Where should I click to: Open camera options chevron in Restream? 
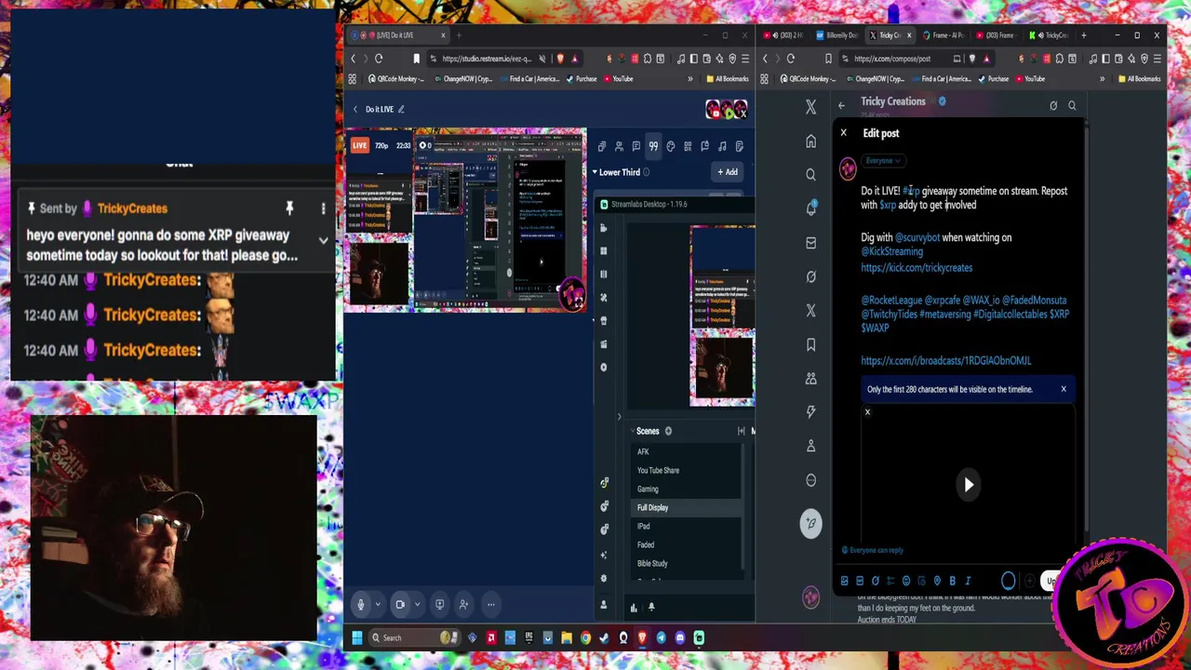(417, 605)
